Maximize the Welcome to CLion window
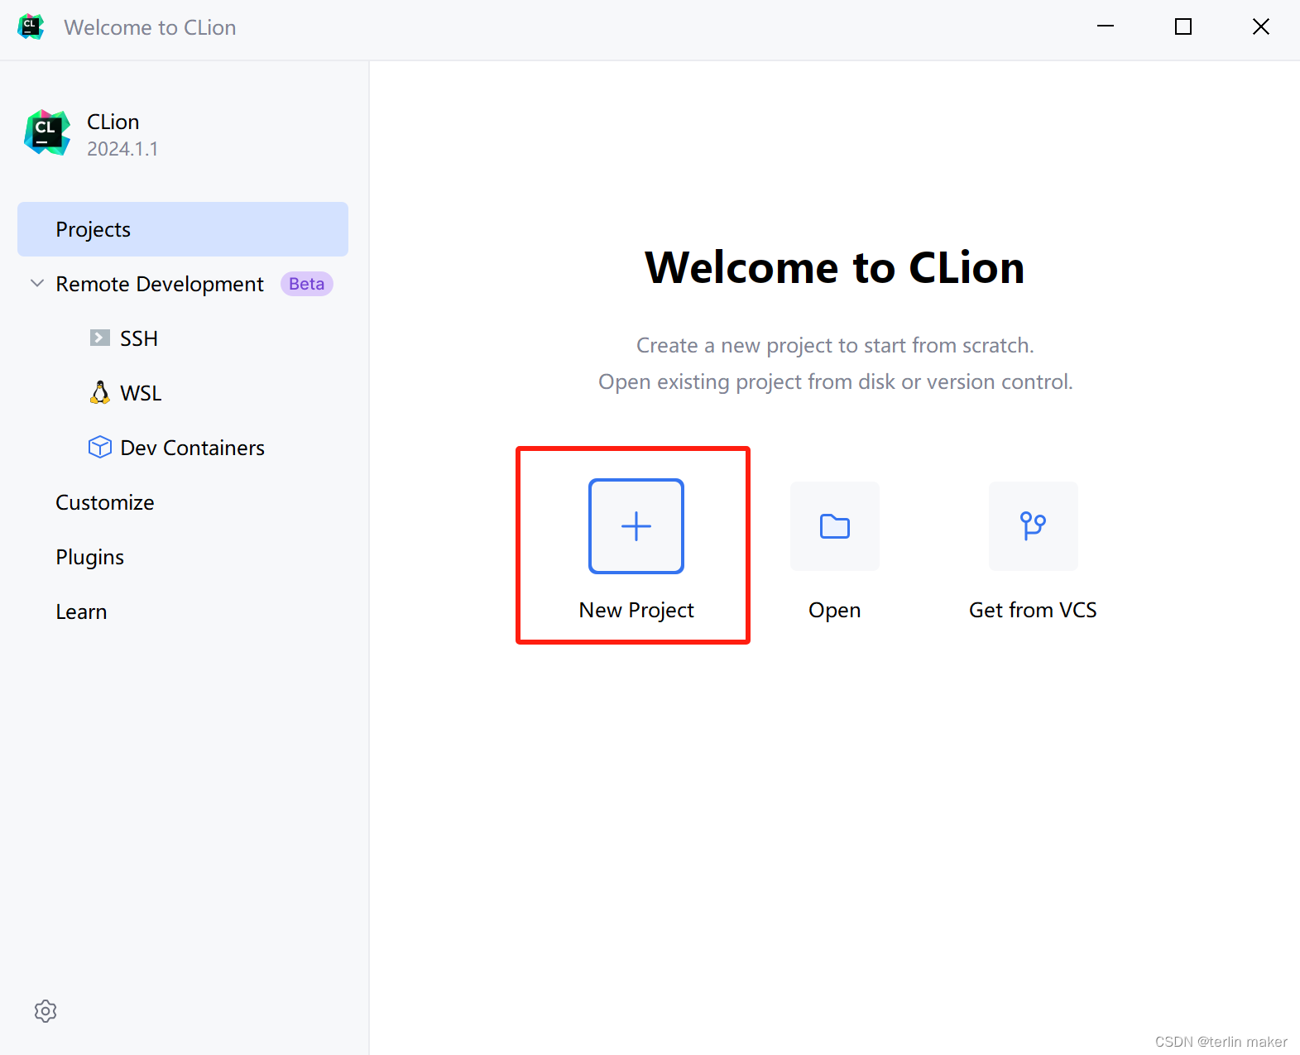The height and width of the screenshot is (1055, 1300). pos(1183,26)
